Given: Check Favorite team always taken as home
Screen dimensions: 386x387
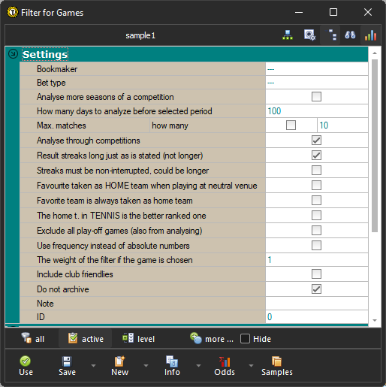Looking at the screenshot, I should (x=316, y=201).
